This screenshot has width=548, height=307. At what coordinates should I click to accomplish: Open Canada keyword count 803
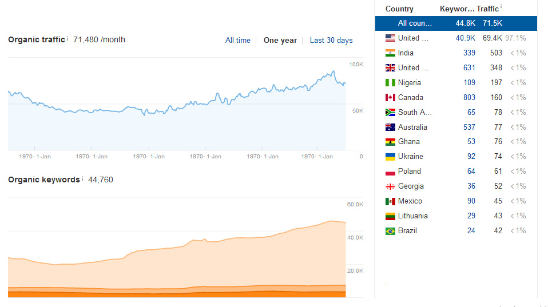[469, 97]
